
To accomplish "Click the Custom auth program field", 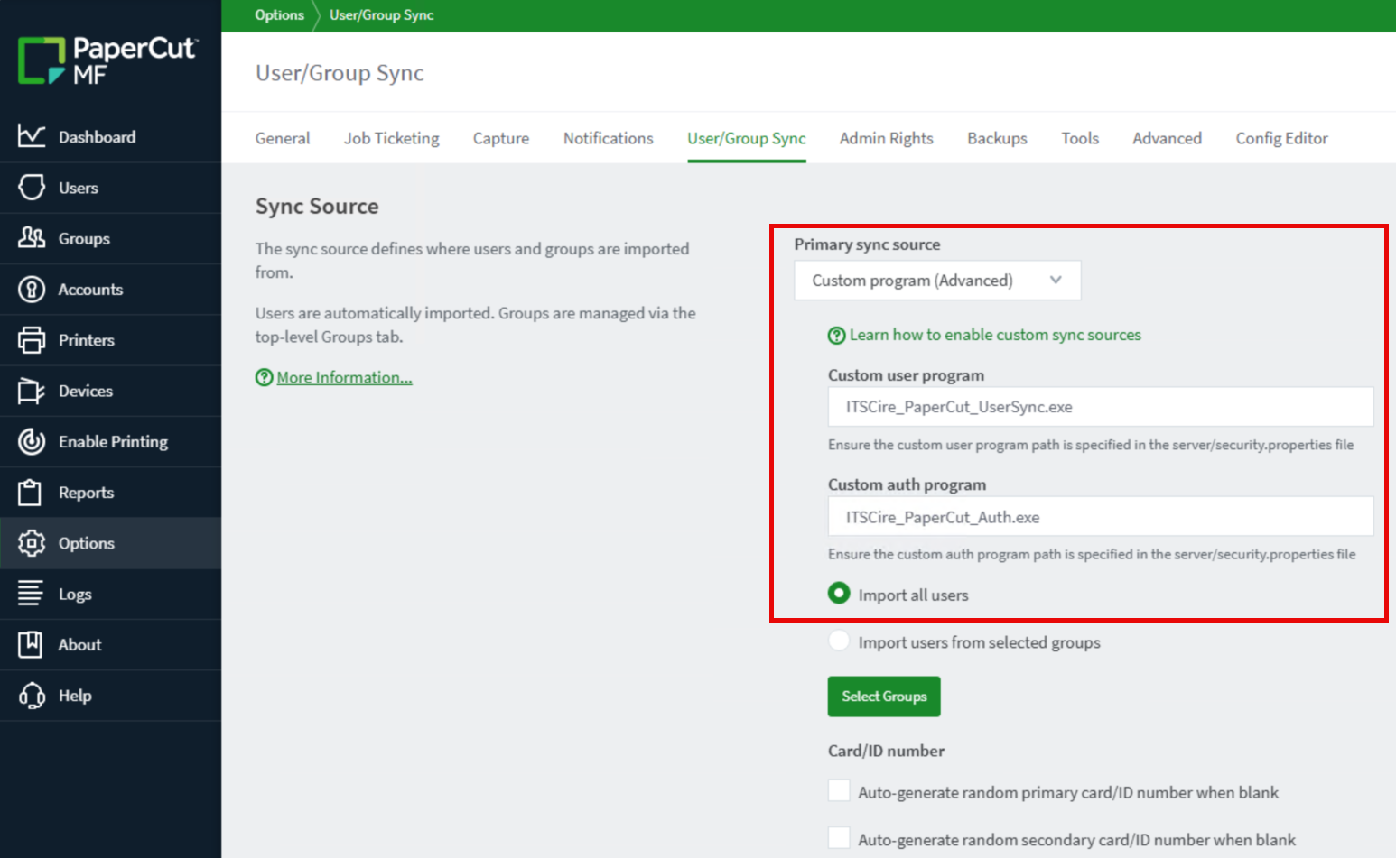I will pyautogui.click(x=1101, y=517).
